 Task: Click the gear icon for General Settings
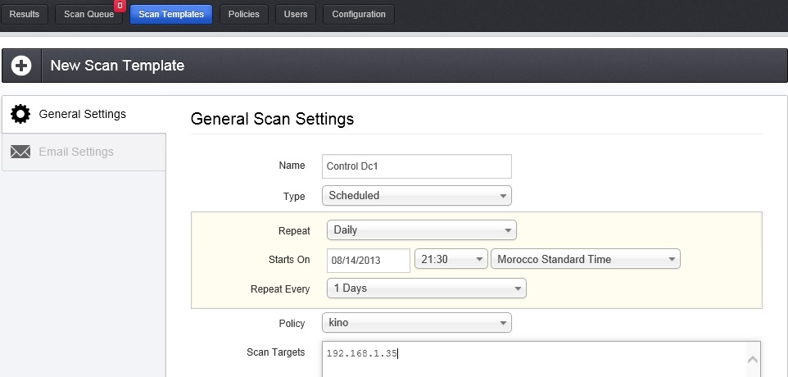20,114
